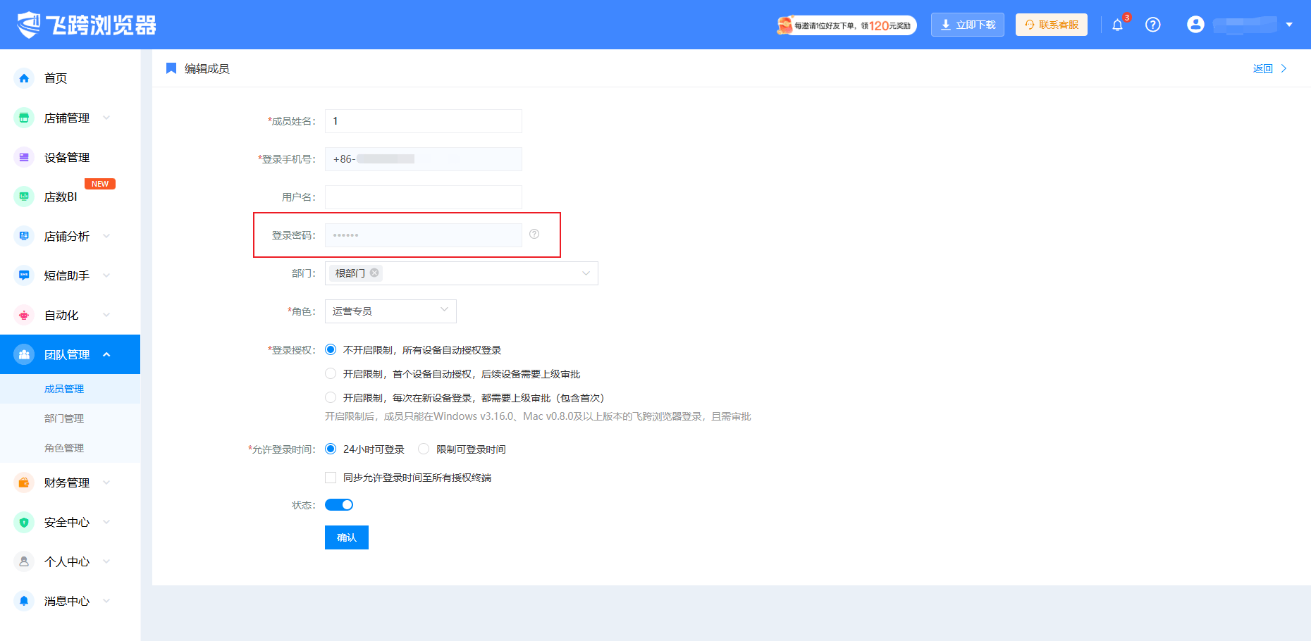Click the 用户名 input field
1311x641 pixels.
coord(424,197)
